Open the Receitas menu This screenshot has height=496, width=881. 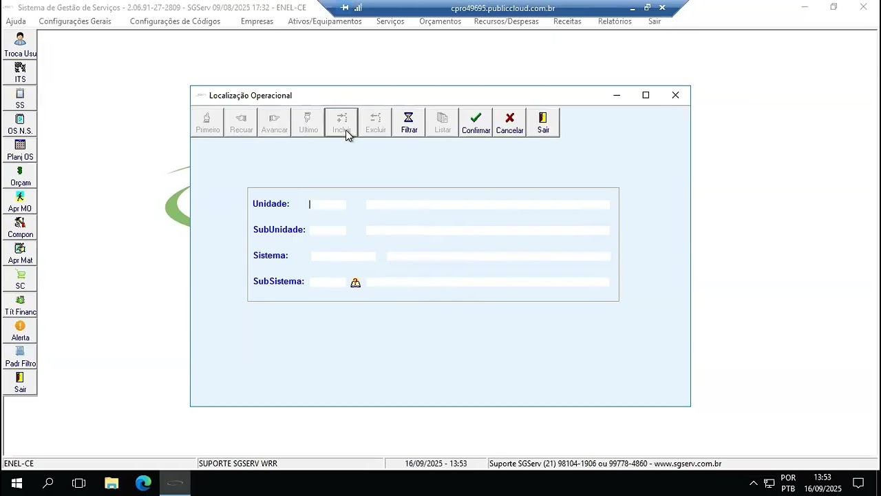point(567,21)
